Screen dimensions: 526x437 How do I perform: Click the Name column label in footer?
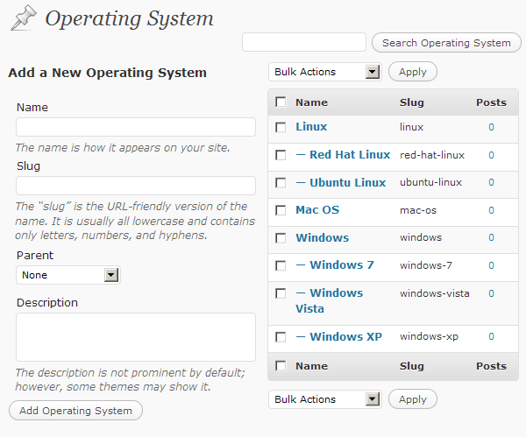(311, 366)
